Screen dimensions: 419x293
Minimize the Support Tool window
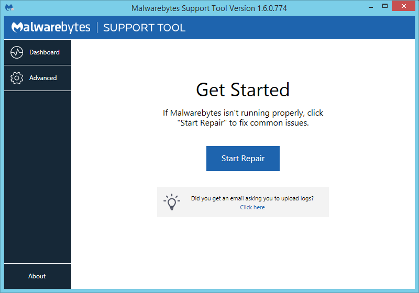pos(371,7)
